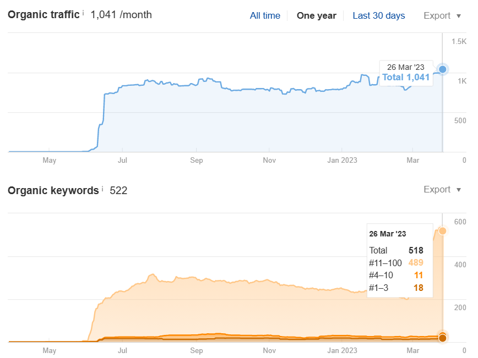Select the One year range
This screenshot has height=358, width=478.
point(316,15)
